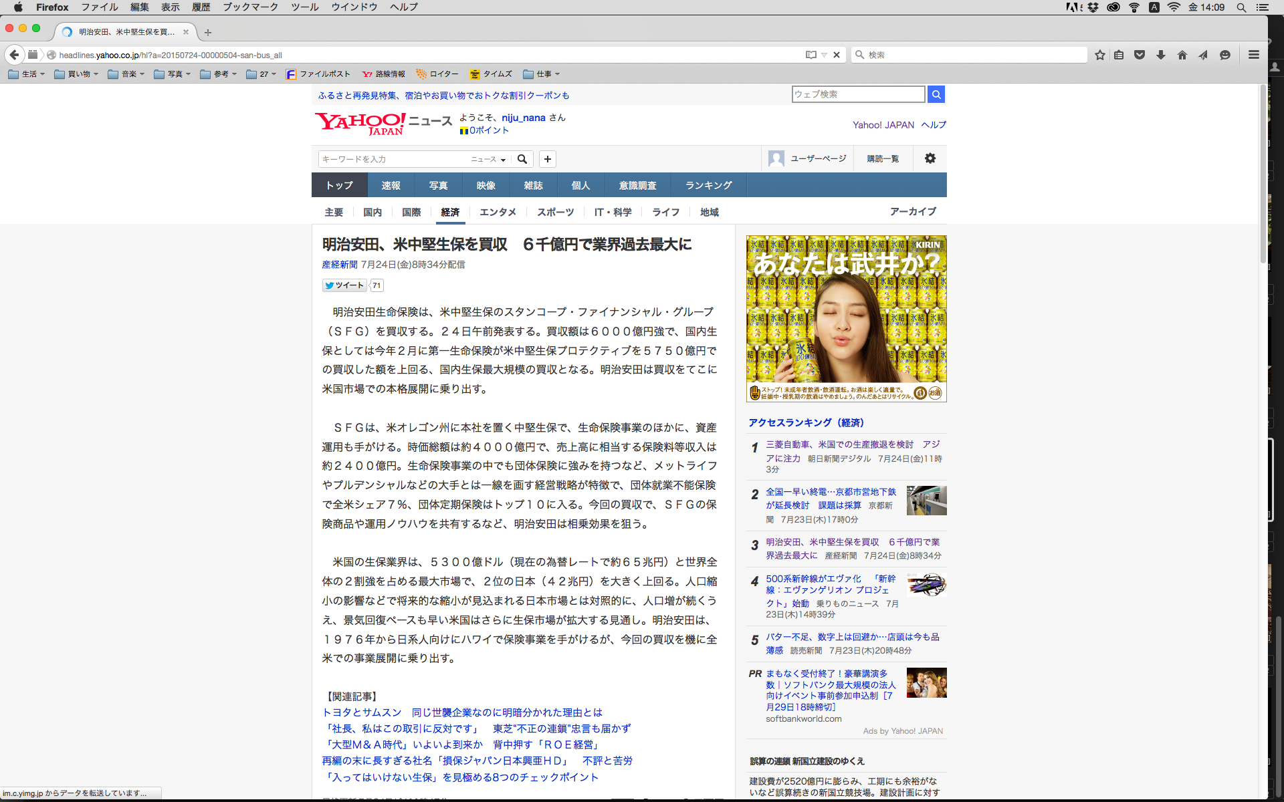Enter reader view from the address bar
This screenshot has height=802, width=1284.
point(811,55)
